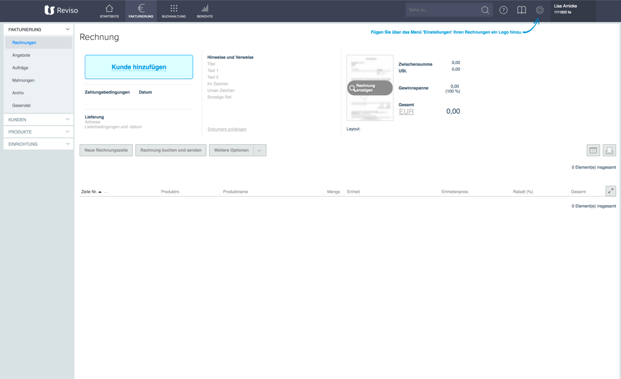Expand the Produkte sidebar section
Viewport: 621px width, 379px height.
coord(38,132)
